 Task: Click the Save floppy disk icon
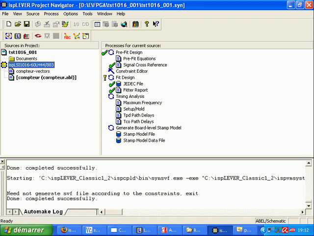(x=26, y=24)
